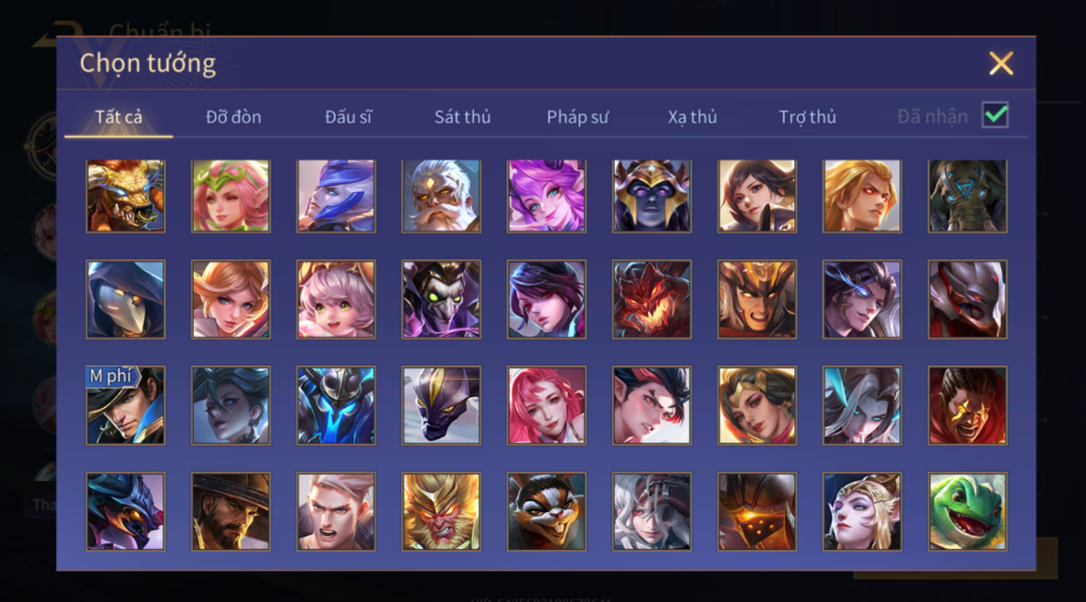Pick the plague doctor hooded hero
Viewport: 1086px width, 602px height.
pyautogui.click(x=125, y=299)
